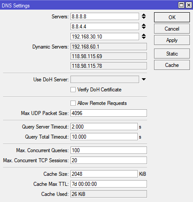The width and height of the screenshot is (193, 202).
Task: Click the Apply button
Action: click(172, 40)
